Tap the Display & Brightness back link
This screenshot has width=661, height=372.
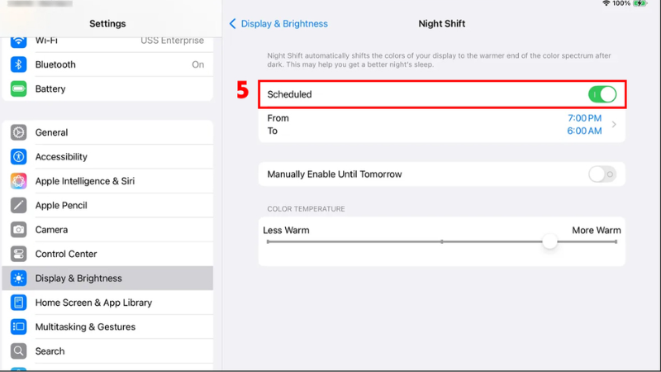click(x=283, y=24)
